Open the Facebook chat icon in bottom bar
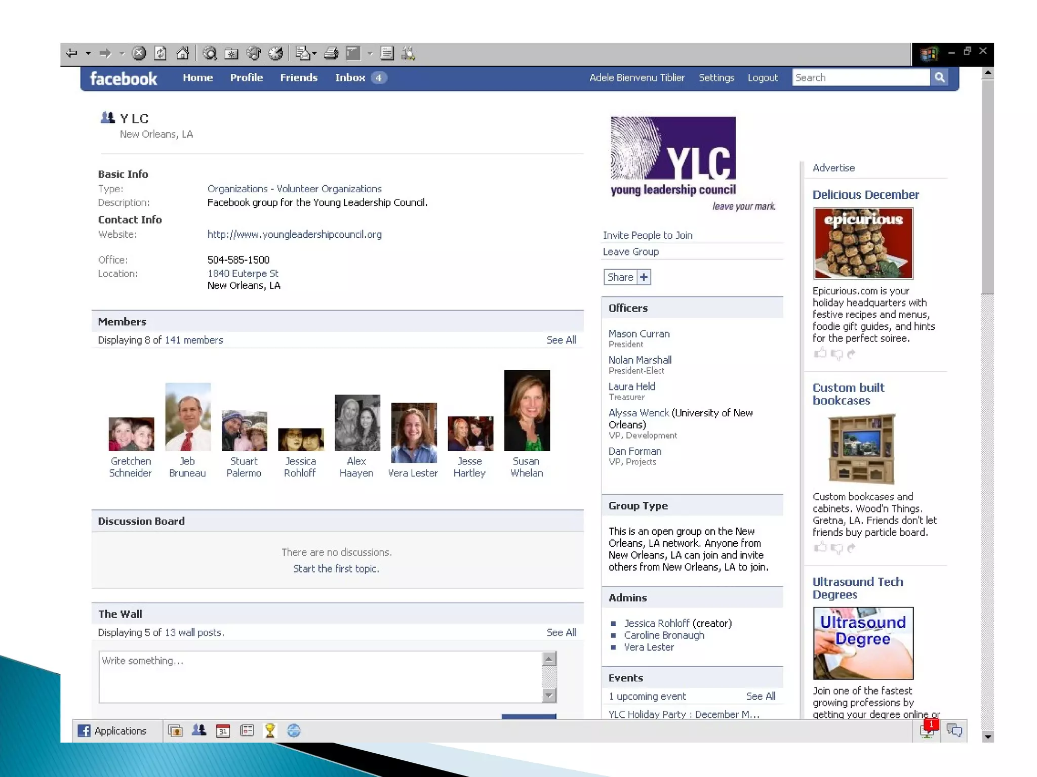 [954, 730]
